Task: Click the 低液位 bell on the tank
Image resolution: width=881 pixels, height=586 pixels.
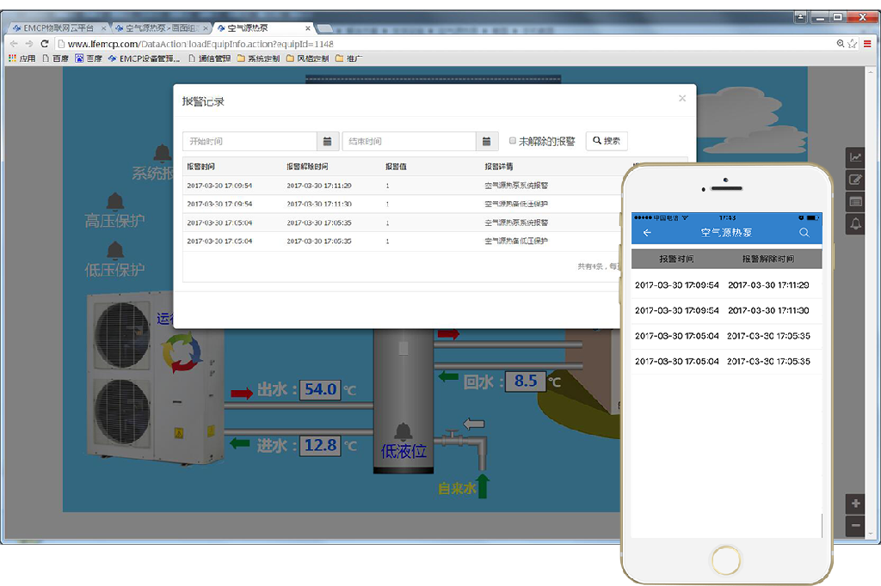Action: tap(403, 431)
